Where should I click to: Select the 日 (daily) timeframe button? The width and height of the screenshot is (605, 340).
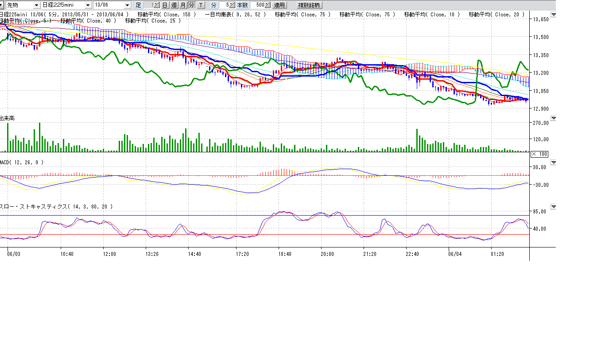tap(164, 5)
